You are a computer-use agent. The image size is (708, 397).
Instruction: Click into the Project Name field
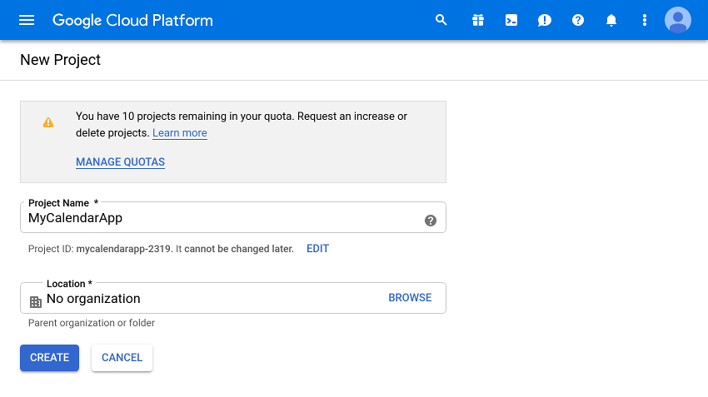click(233, 217)
